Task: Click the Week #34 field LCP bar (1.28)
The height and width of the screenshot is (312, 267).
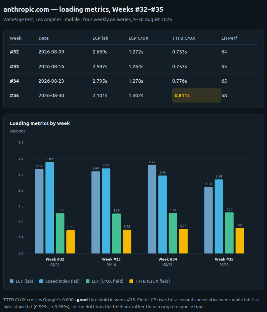Action: [x=173, y=233]
